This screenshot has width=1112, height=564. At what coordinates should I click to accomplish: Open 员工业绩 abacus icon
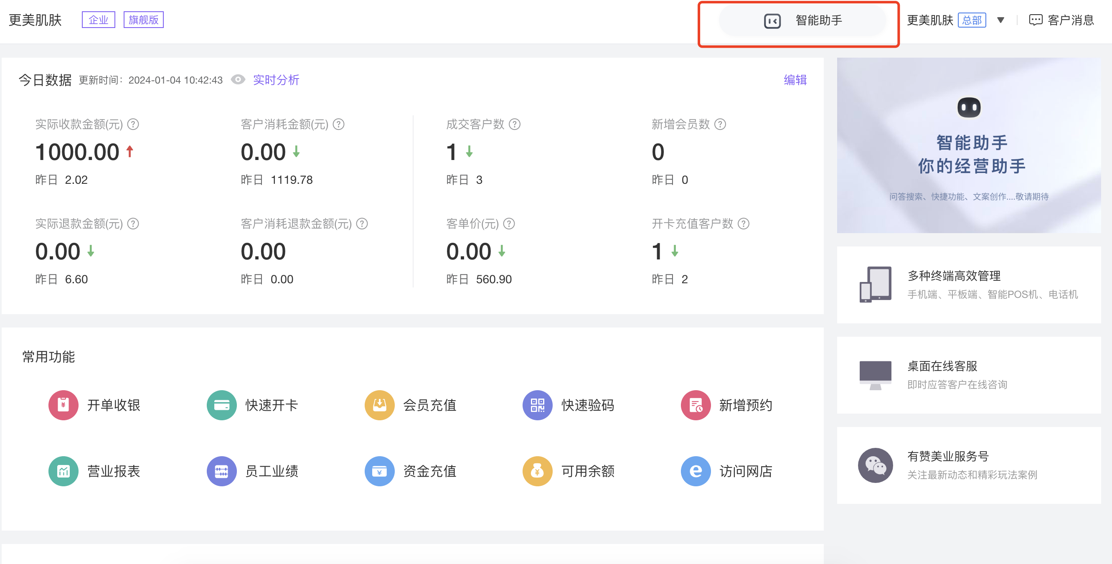click(221, 471)
